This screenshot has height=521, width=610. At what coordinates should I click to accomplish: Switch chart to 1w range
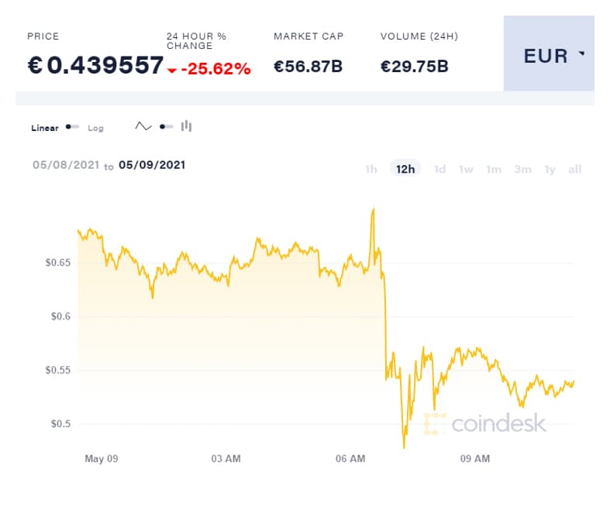click(466, 169)
